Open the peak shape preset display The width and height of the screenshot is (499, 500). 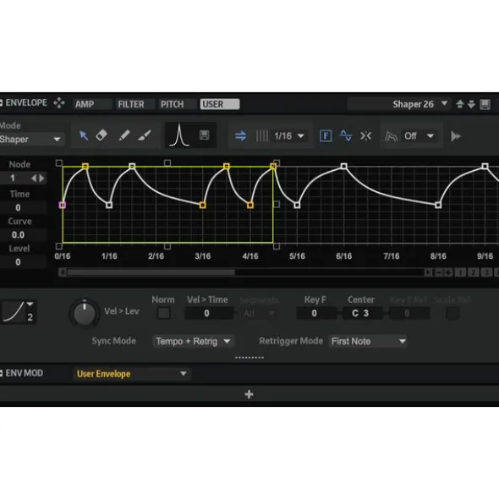[x=179, y=135]
